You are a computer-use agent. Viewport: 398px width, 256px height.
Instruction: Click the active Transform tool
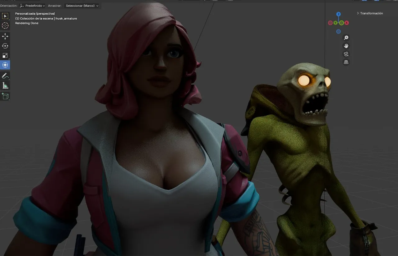5,65
